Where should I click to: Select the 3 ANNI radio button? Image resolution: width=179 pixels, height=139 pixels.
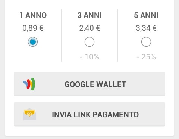(x=89, y=42)
